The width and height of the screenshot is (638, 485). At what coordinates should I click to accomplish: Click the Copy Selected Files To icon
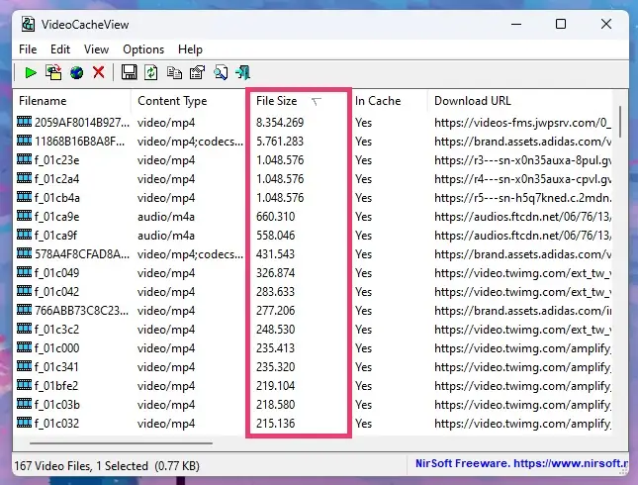[53, 73]
